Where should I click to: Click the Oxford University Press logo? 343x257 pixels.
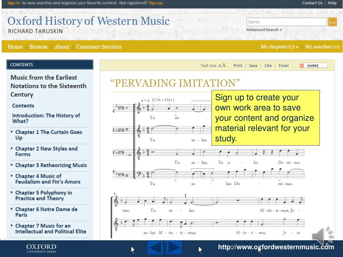click(x=41, y=248)
